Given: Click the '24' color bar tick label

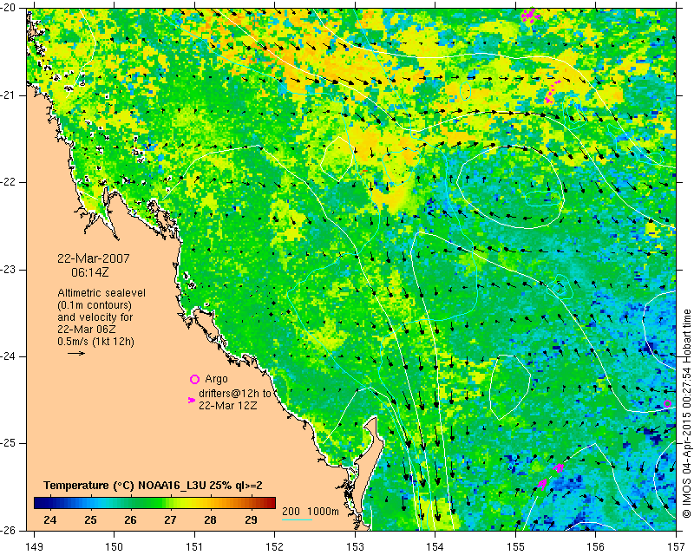Looking at the screenshot, I should pos(50,519).
